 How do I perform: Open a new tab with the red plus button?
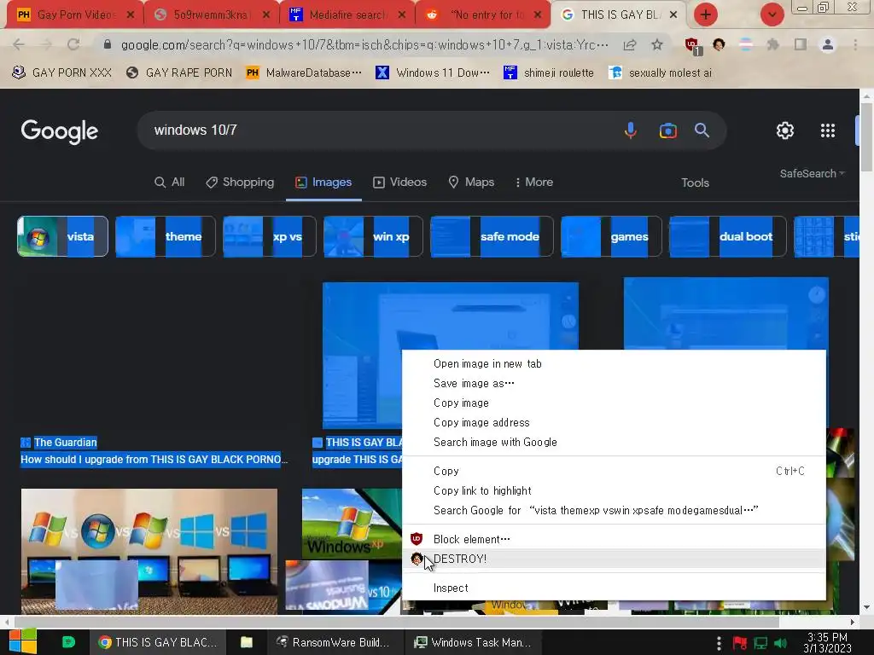click(x=706, y=14)
